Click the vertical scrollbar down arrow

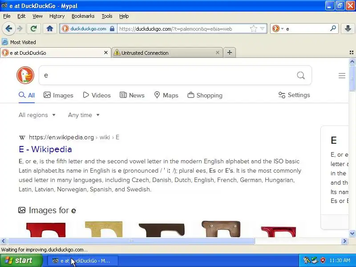pyautogui.click(x=352, y=233)
